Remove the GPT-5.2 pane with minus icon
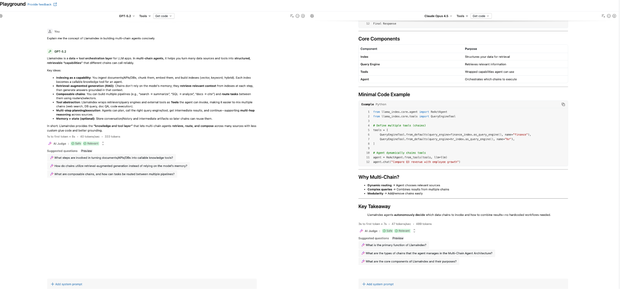 pos(297,16)
